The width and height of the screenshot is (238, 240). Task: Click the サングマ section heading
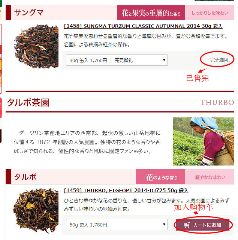click(x=29, y=12)
